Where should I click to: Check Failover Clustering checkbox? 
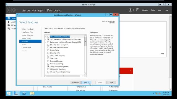48,64
